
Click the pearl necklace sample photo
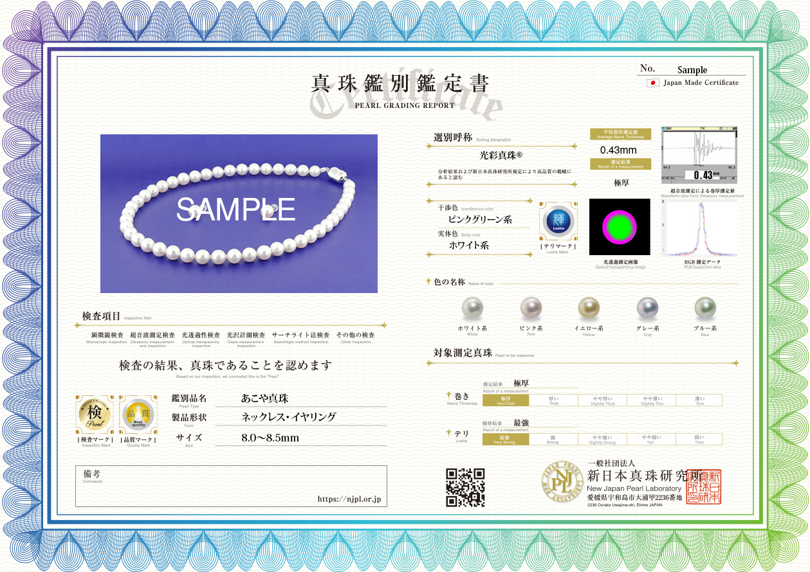tap(239, 213)
